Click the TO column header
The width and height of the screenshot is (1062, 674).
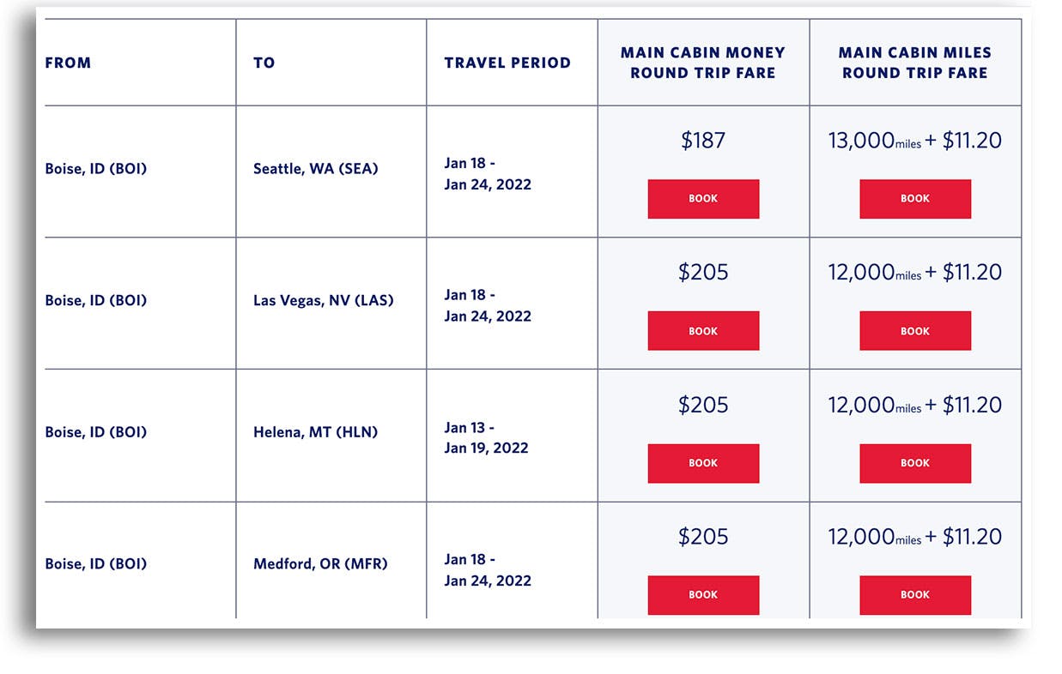click(264, 63)
